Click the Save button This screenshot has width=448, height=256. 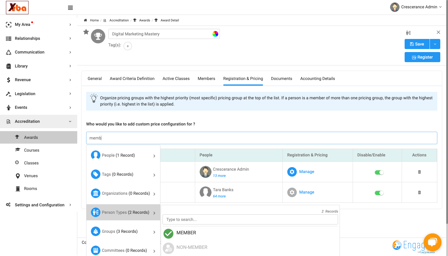(x=417, y=44)
